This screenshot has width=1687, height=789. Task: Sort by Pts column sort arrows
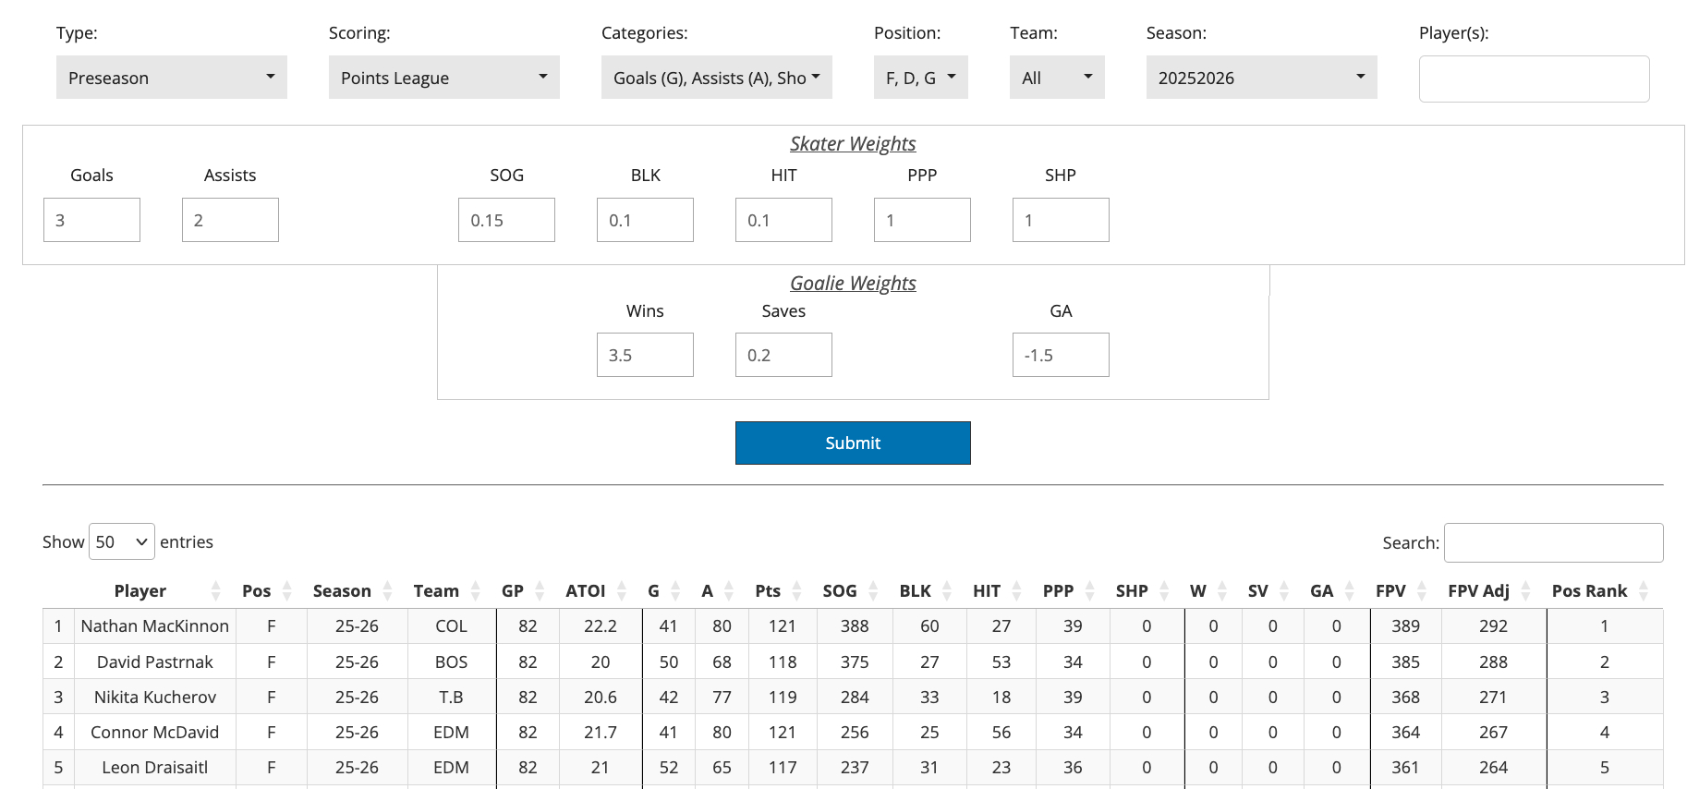796,591
